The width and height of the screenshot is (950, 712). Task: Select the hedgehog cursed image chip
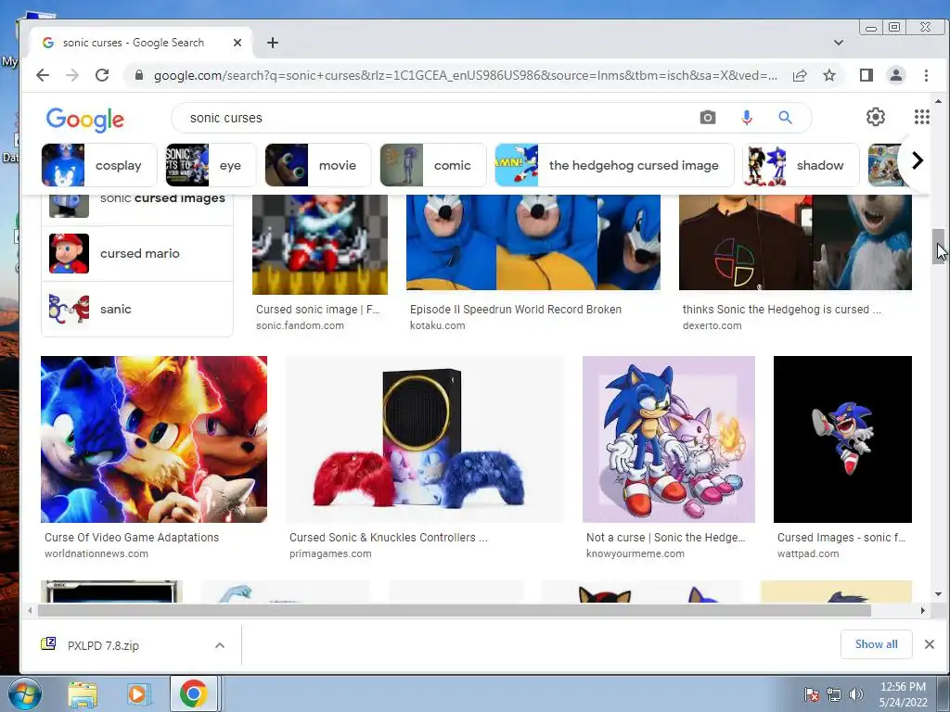tap(614, 165)
